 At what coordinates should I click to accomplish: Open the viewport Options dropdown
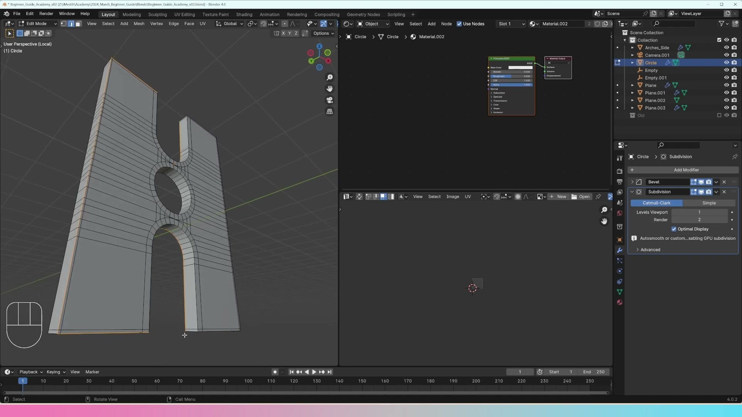pyautogui.click(x=323, y=34)
